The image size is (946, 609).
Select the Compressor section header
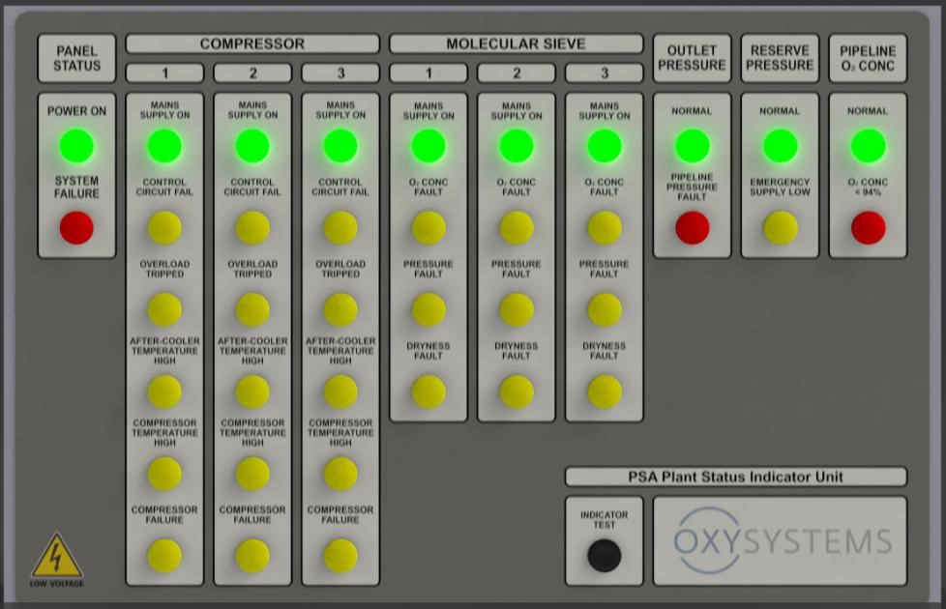[252, 44]
